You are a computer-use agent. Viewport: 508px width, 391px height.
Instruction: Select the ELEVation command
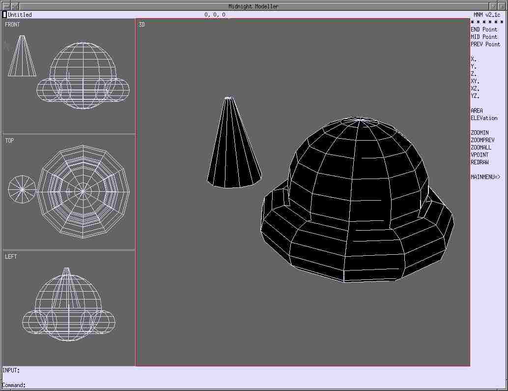coord(483,118)
